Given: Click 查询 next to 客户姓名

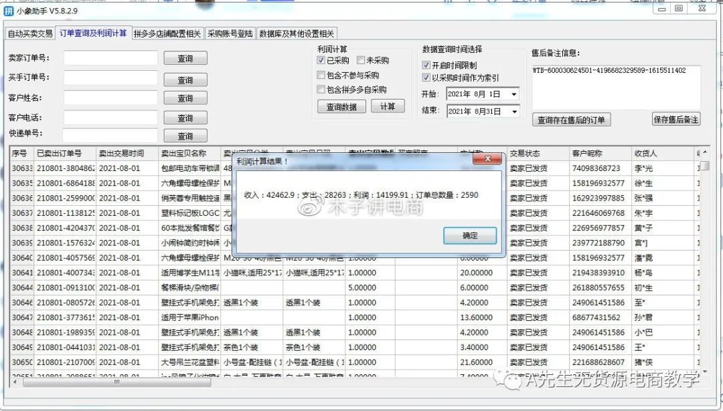Looking at the screenshot, I should pos(185,98).
